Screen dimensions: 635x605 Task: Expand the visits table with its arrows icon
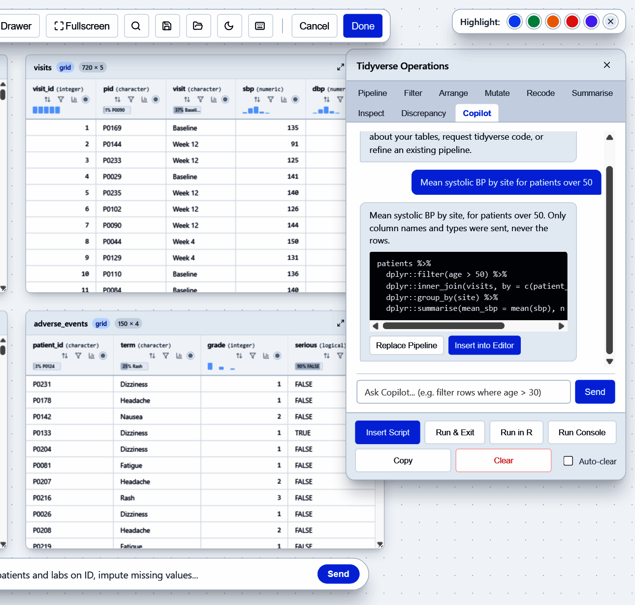[340, 67]
